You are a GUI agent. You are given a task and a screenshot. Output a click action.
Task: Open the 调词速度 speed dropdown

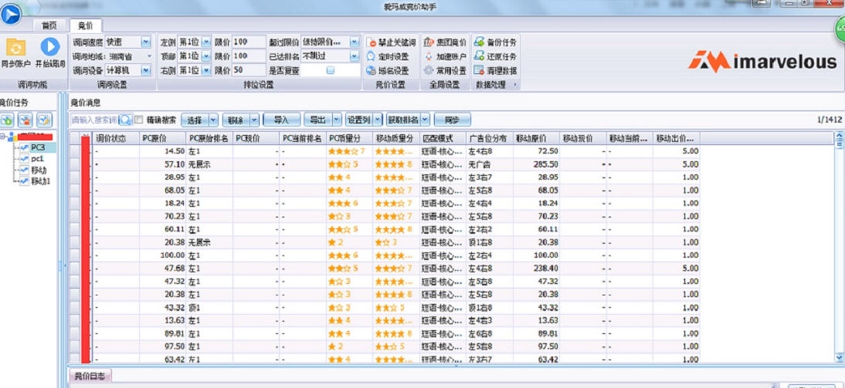146,42
